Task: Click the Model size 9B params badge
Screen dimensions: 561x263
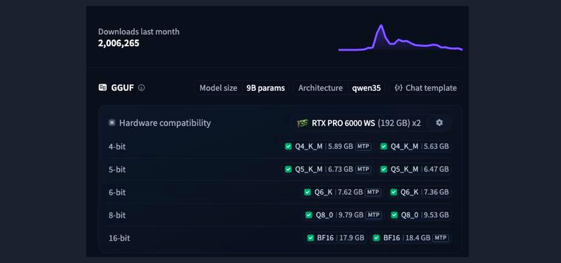Action: pos(242,88)
